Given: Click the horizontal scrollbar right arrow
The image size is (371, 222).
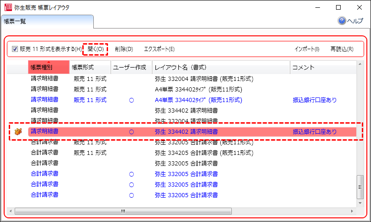Looking at the screenshot, I should pos(352,211).
